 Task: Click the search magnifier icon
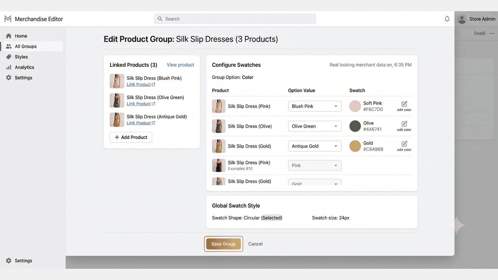pyautogui.click(x=160, y=19)
